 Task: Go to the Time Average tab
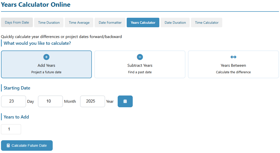(79, 22)
